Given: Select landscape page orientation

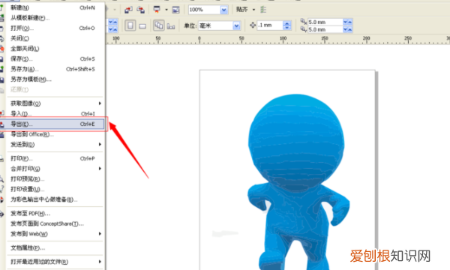Looking at the screenshot, I should (142, 26).
